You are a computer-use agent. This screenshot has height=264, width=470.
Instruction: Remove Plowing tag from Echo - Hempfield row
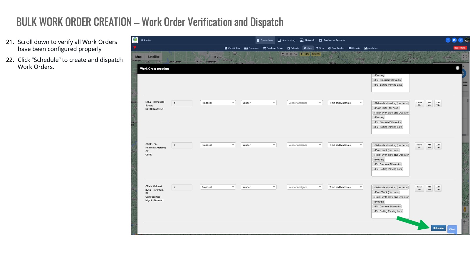[x=374, y=118]
